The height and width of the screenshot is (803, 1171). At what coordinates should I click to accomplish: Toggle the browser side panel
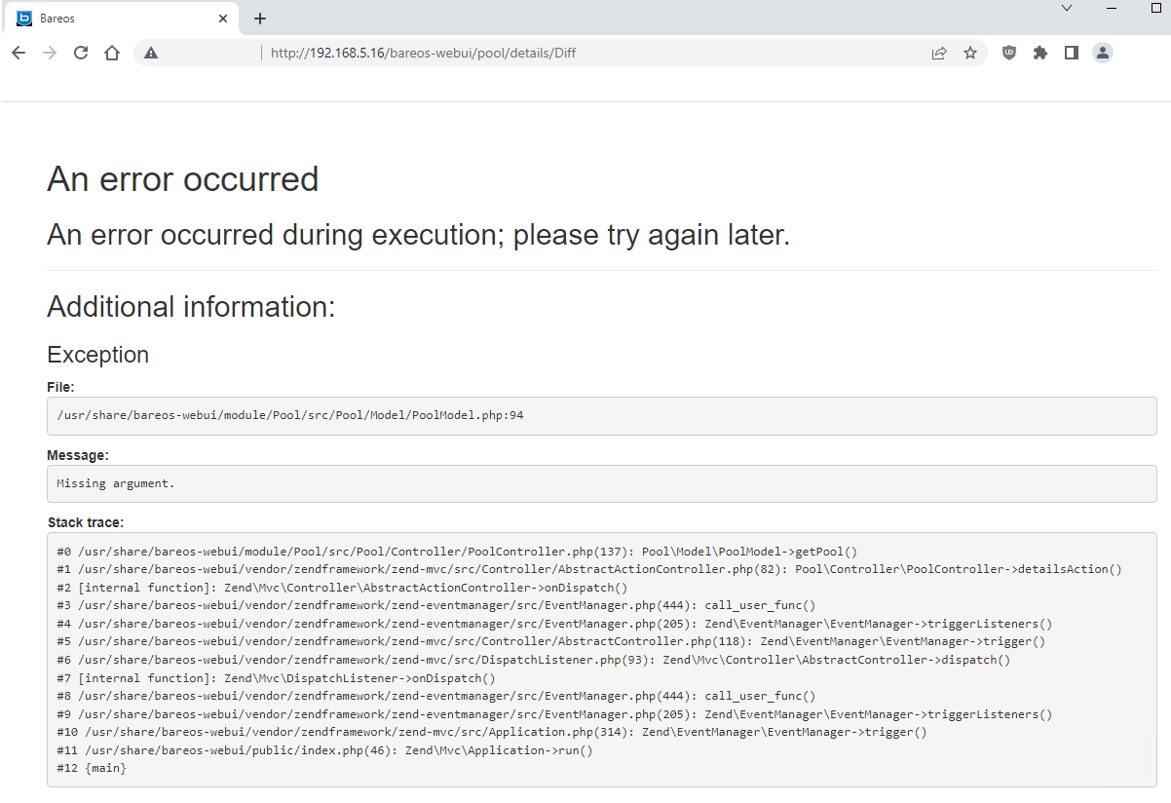pyautogui.click(x=1071, y=53)
